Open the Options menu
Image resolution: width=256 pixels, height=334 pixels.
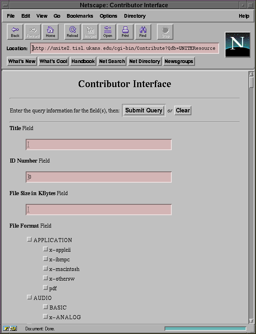(108, 16)
